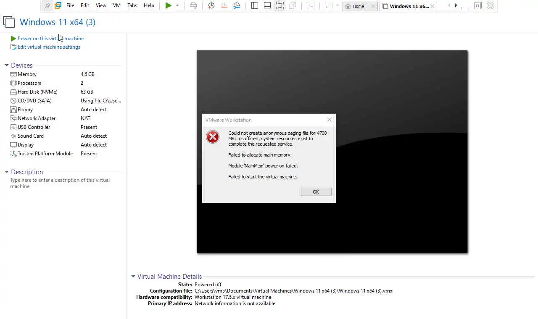Viewport: 538px width, 319px height.
Task: Collapse the Description section
Action: coord(7,172)
